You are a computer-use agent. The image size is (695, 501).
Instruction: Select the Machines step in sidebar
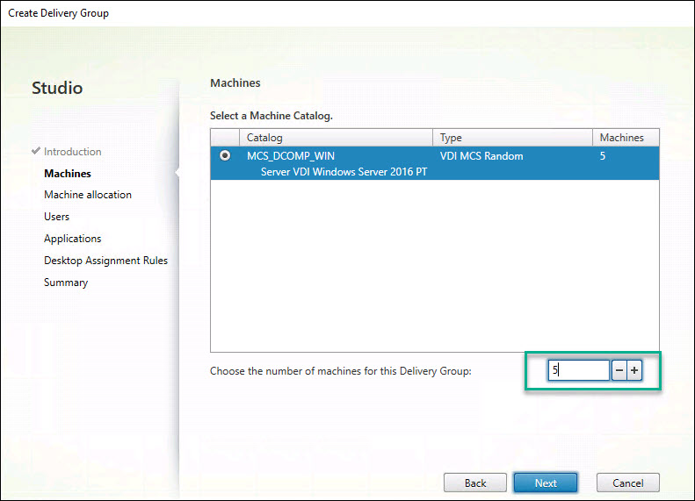coord(68,174)
